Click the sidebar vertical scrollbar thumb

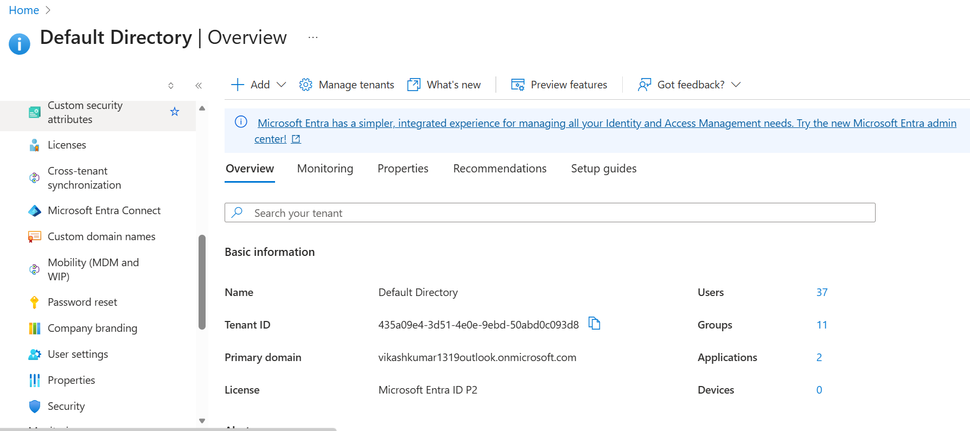click(x=202, y=282)
